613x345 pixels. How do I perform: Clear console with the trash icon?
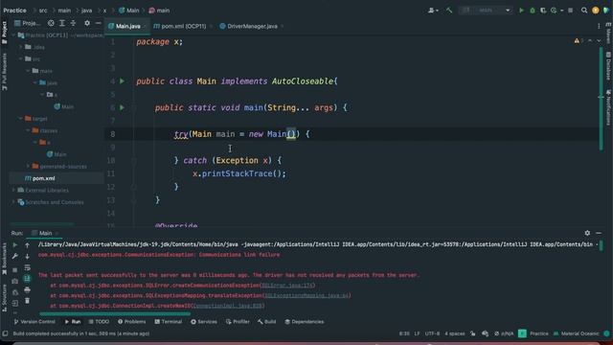click(27, 301)
